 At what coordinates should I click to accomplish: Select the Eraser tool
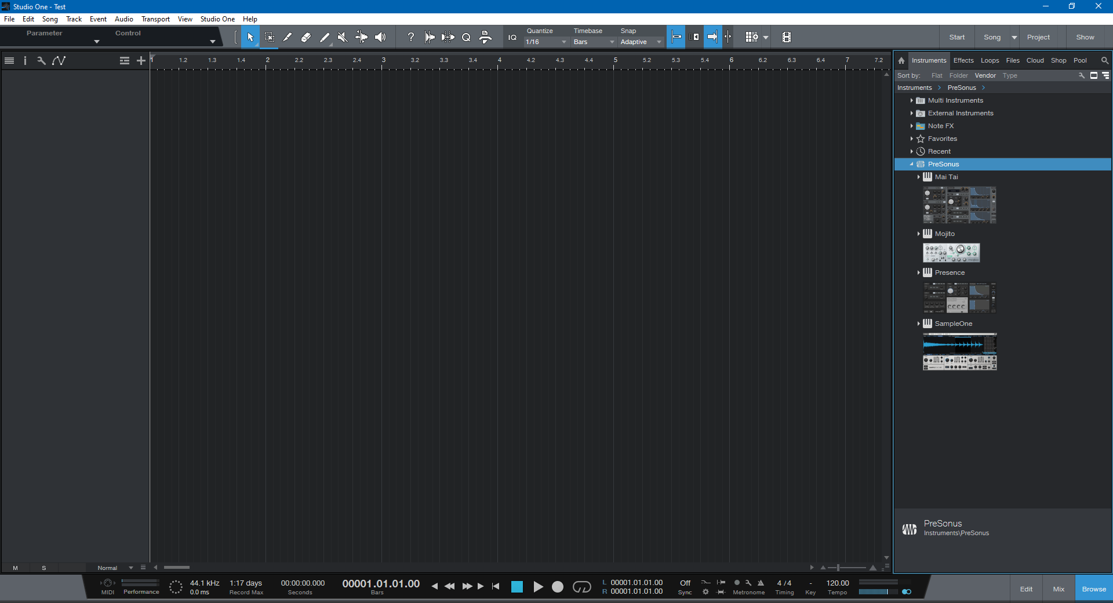pos(306,37)
